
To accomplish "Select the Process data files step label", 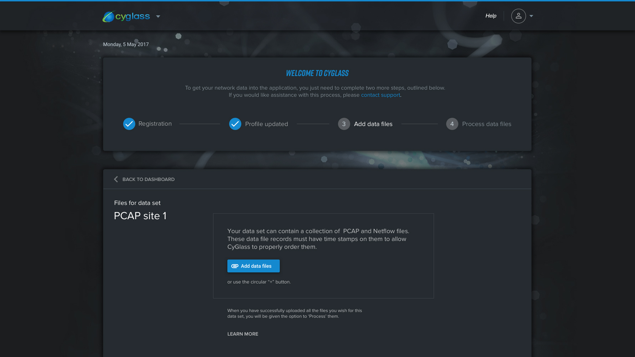I will tap(487, 124).
